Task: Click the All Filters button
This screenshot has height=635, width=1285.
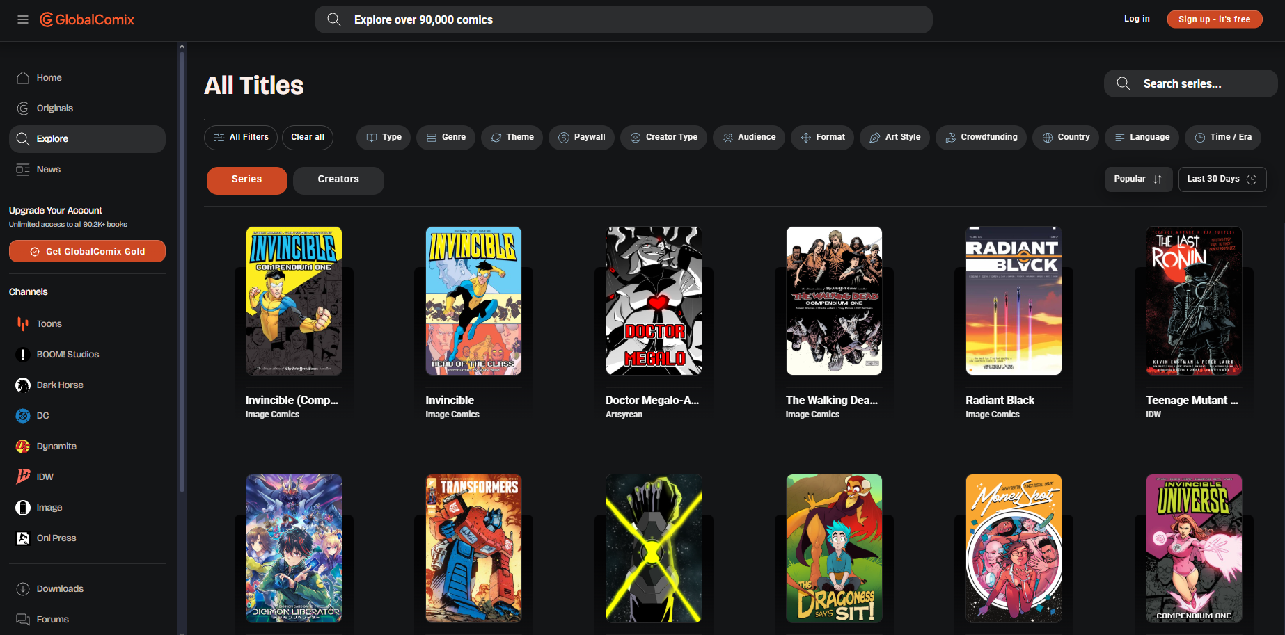Action: [x=241, y=138]
